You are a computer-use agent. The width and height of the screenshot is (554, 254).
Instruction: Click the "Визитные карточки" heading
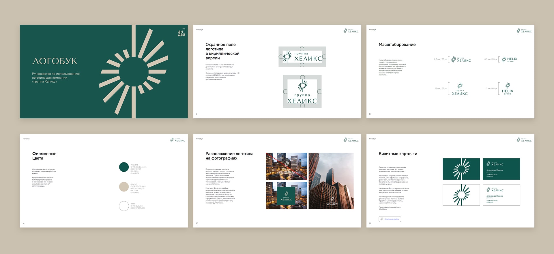point(398,154)
